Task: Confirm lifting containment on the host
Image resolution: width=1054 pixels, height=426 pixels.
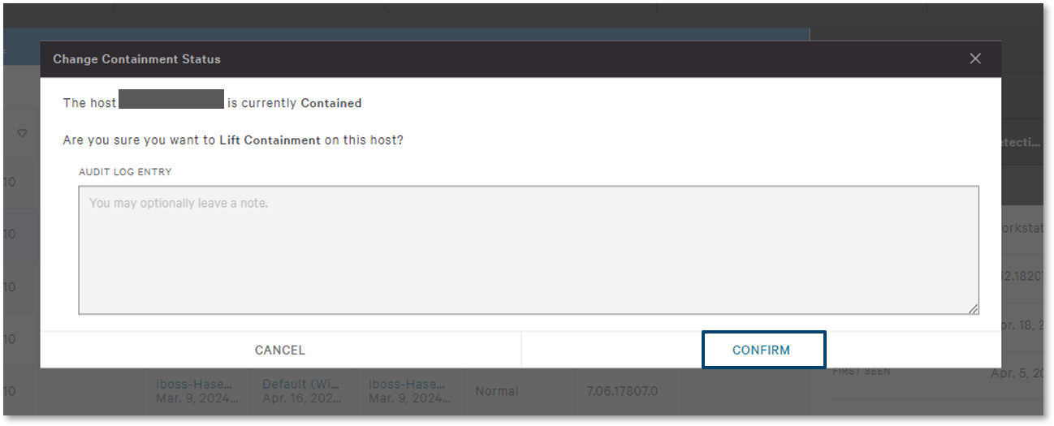Action: point(763,350)
